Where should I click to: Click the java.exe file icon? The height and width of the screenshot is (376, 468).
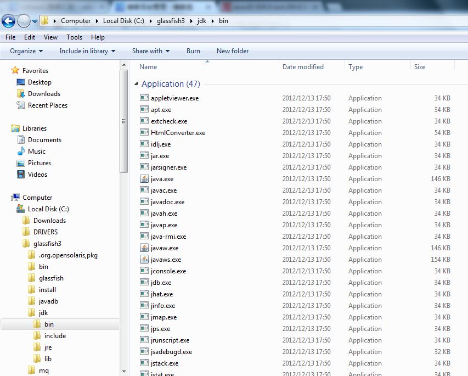tap(144, 179)
